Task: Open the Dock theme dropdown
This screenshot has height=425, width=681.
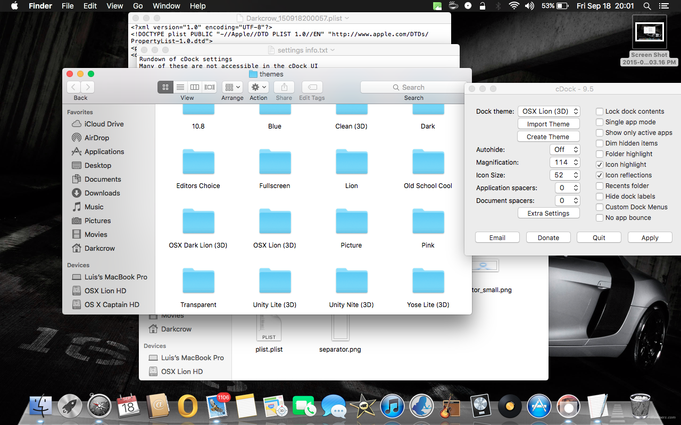Action: coord(549,112)
